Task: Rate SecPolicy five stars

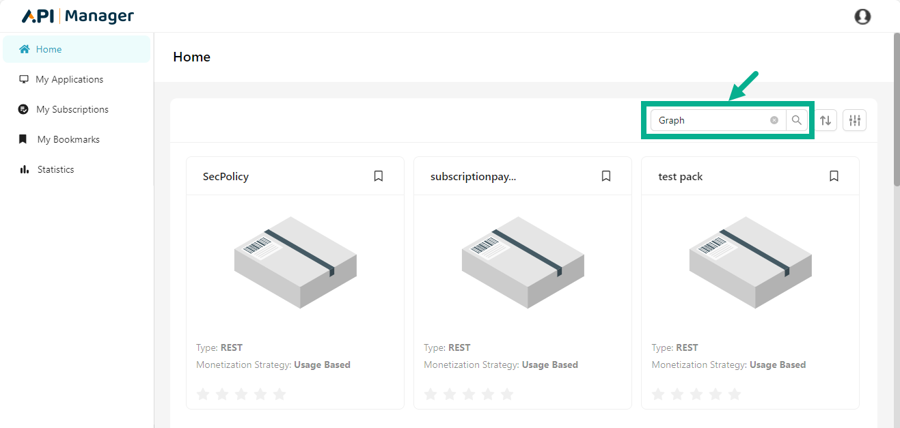Action: tap(279, 394)
